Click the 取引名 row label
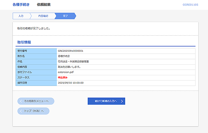208x133 pixels. click(21, 56)
